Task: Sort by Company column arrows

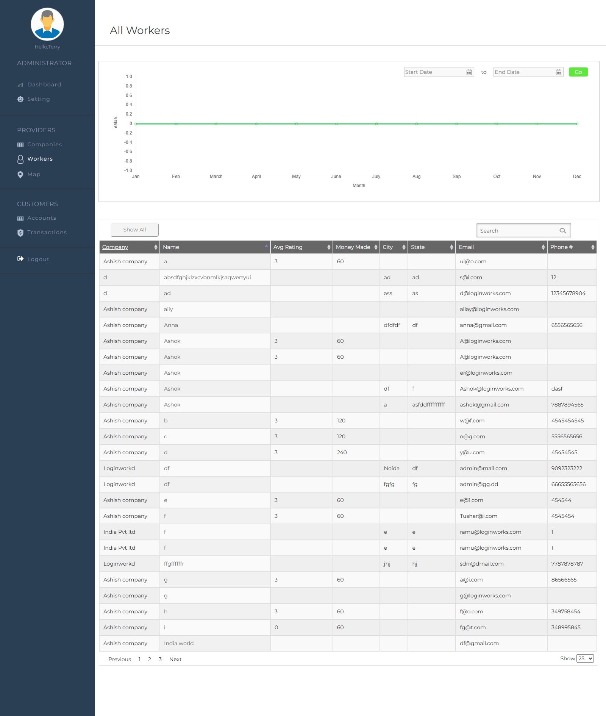Action: tap(156, 247)
